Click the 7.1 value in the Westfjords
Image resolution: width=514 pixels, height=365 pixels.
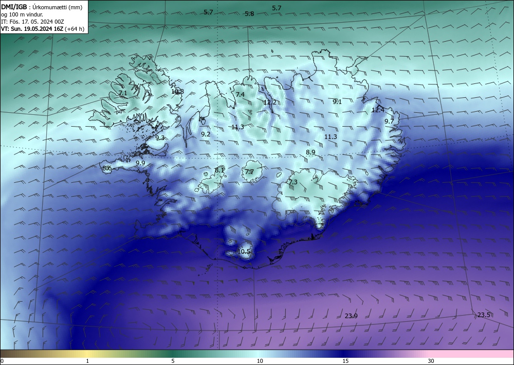123,93
